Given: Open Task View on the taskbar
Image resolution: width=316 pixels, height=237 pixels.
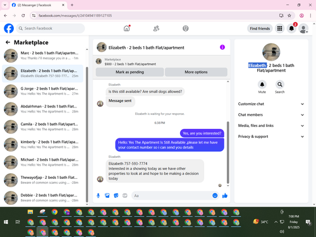Looking at the screenshot, I should click(18, 222).
